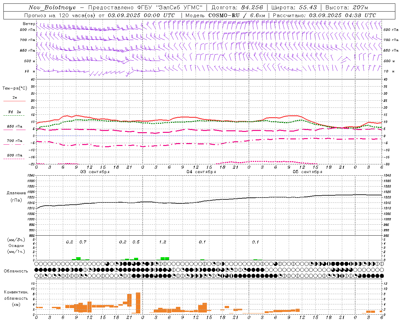Screen dimensions: 400x320
Task: Click the "(мм/3ч.)" precipitation unit label
Action: [16, 240]
